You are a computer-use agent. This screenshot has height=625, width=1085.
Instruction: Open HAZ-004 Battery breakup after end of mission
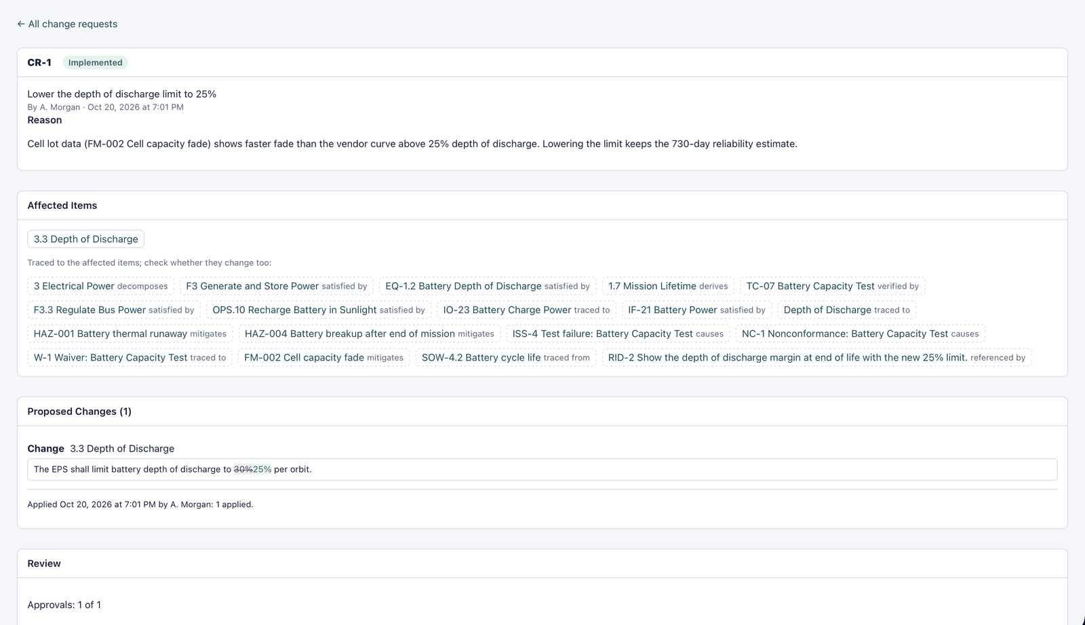[370, 334]
